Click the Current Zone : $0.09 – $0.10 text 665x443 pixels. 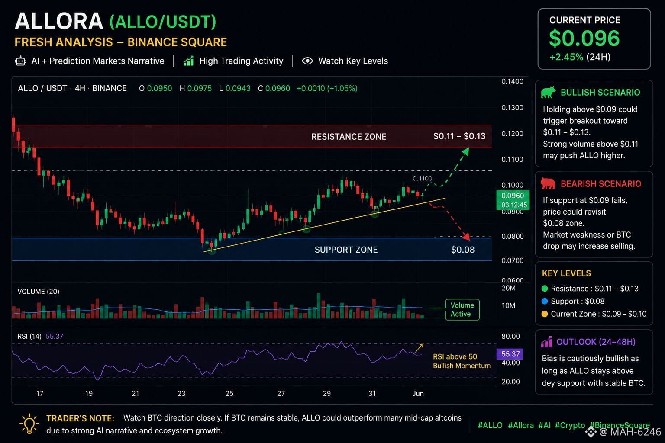pos(598,314)
